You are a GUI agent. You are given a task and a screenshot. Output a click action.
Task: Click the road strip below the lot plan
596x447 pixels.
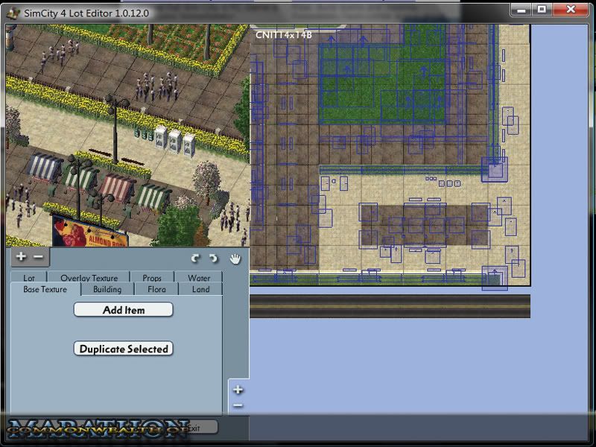point(390,306)
